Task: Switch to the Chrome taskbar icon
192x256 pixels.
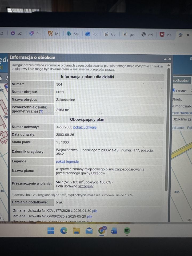Action: 102,230
